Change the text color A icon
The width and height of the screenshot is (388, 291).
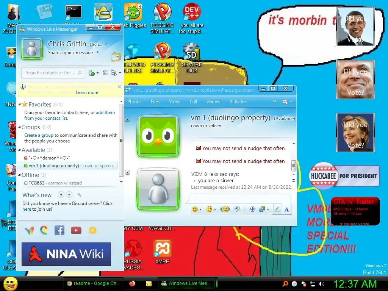coord(286,210)
